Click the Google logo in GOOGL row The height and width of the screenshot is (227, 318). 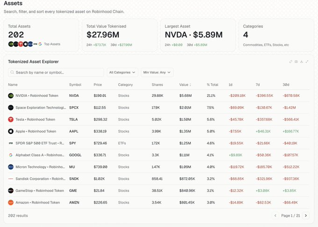[11, 155]
